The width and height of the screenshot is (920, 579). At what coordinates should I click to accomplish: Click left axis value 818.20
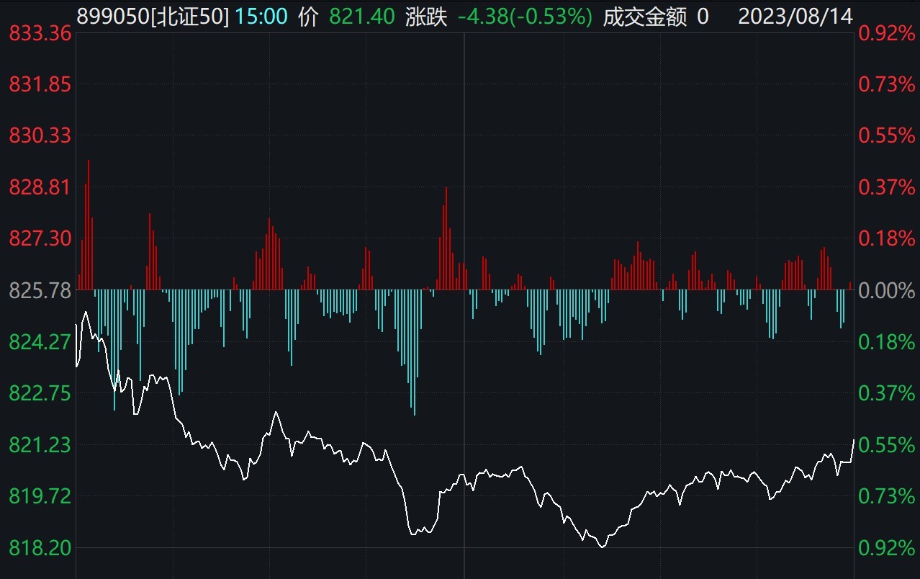(x=40, y=548)
